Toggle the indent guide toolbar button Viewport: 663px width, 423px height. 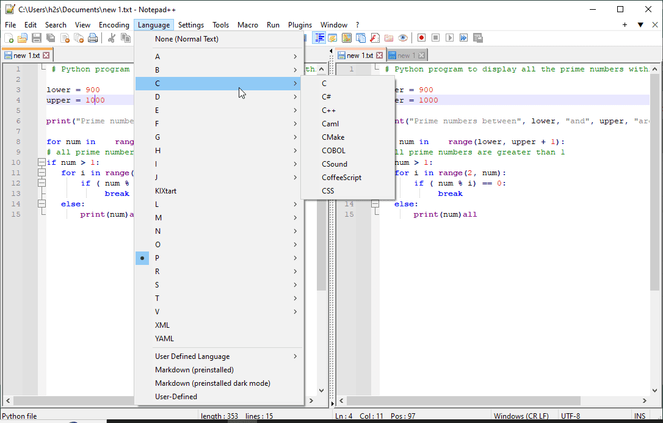(319, 38)
